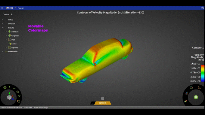Click the list icon above the RESULTS tab
Screen dimensions: 205x115
[103, 98]
